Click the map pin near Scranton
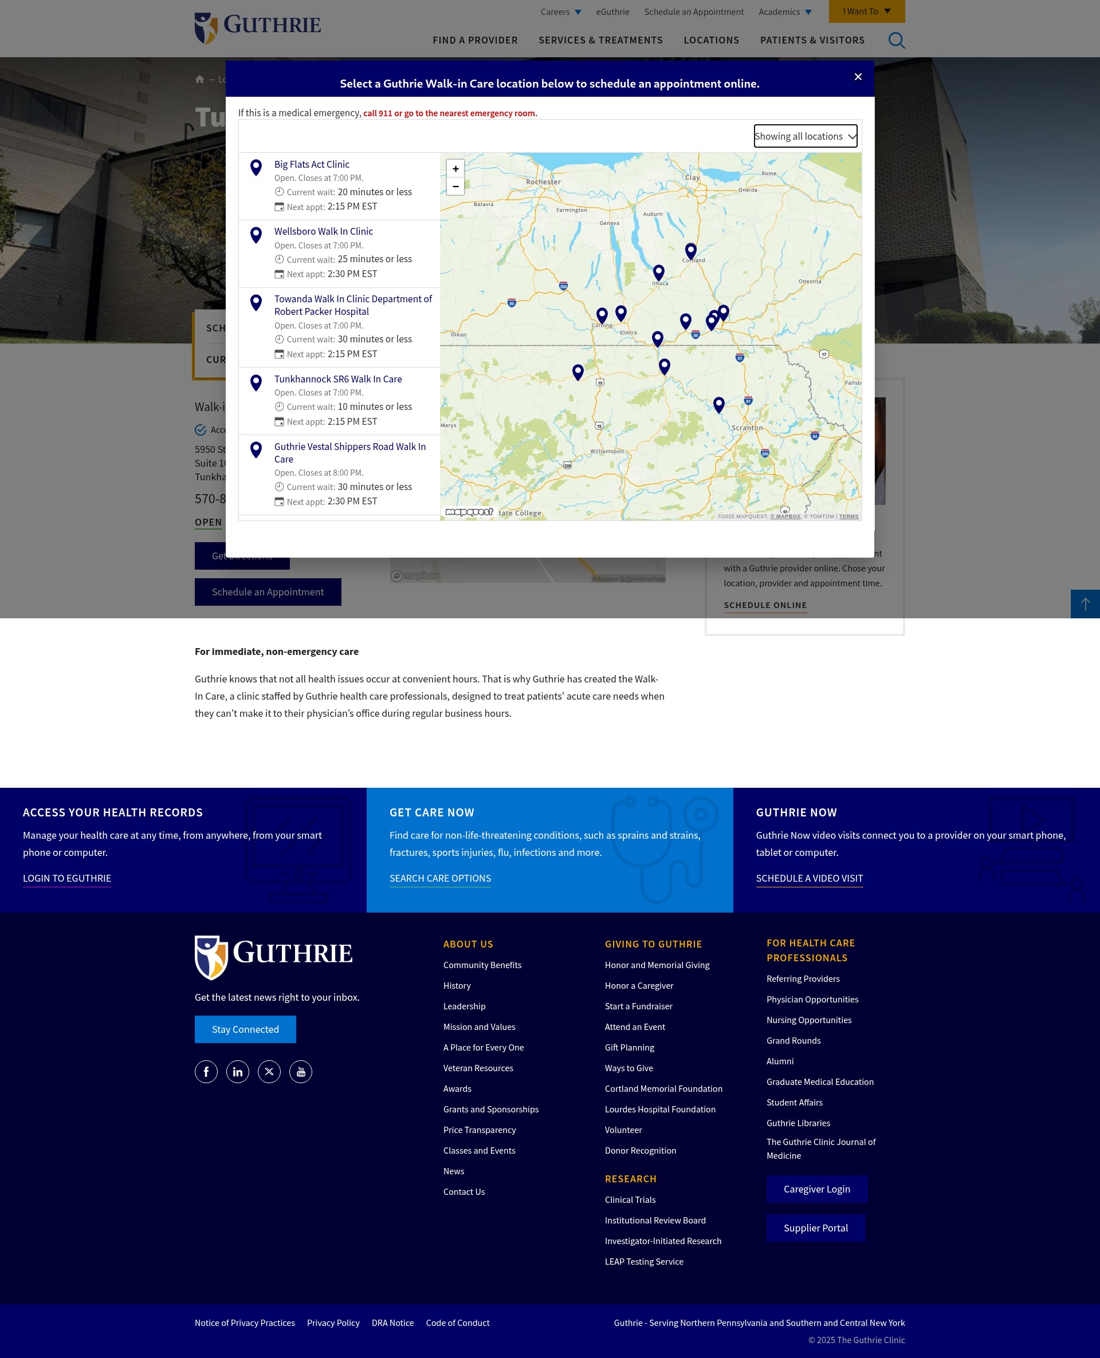Image resolution: width=1100 pixels, height=1358 pixels. [x=718, y=405]
